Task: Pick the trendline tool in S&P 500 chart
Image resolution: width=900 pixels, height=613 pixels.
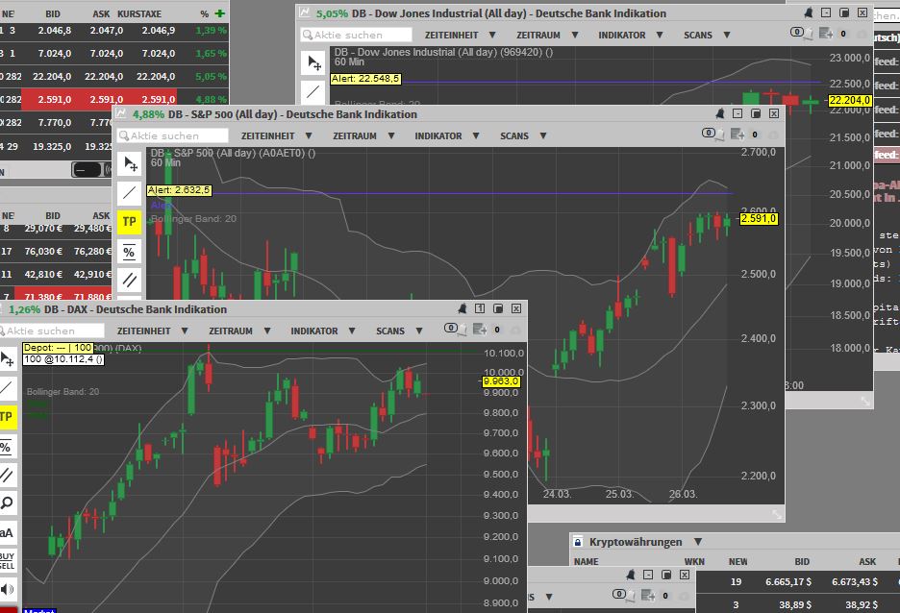Action: click(x=130, y=193)
